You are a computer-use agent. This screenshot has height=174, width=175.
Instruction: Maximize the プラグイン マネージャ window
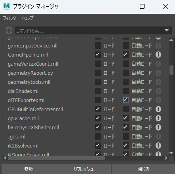142,6
